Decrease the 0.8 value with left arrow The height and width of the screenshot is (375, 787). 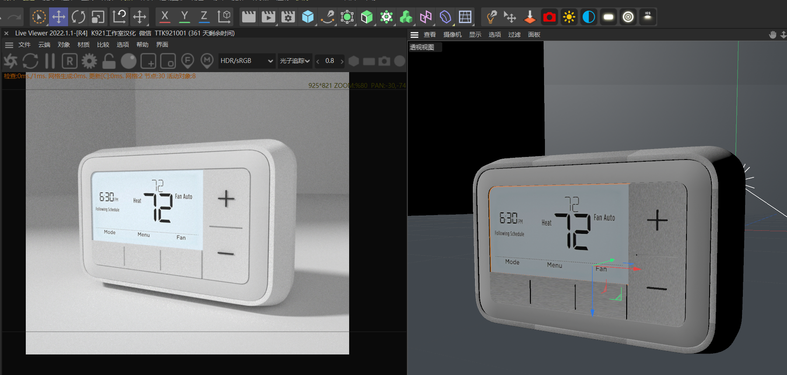point(318,61)
